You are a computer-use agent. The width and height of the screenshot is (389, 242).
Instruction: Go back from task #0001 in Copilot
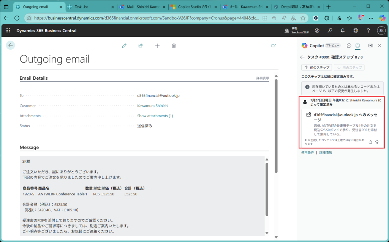(302, 57)
